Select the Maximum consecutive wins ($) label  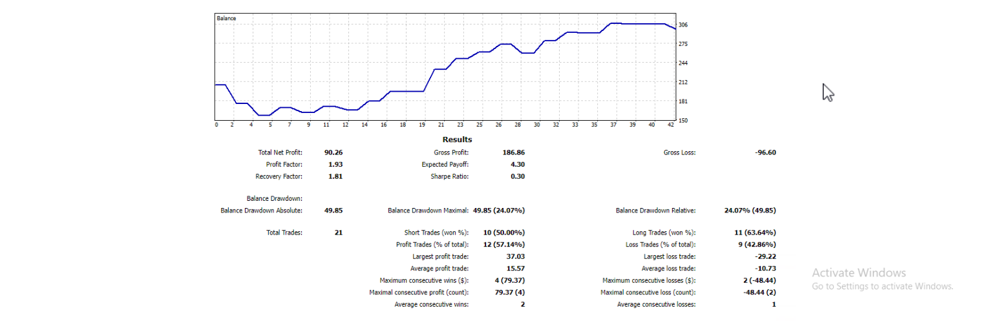pyautogui.click(x=425, y=281)
